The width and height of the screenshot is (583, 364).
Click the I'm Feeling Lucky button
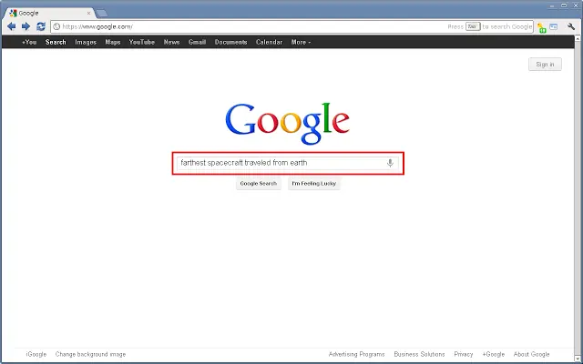click(313, 184)
